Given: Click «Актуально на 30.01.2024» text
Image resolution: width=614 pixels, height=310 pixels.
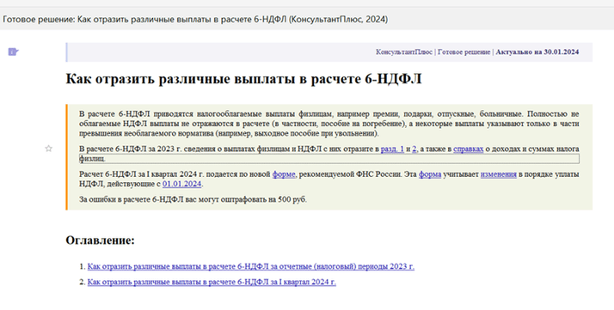Looking at the screenshot, I should coord(537,52).
